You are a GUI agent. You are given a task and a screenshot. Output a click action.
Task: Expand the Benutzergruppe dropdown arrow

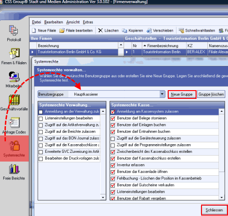(162, 94)
